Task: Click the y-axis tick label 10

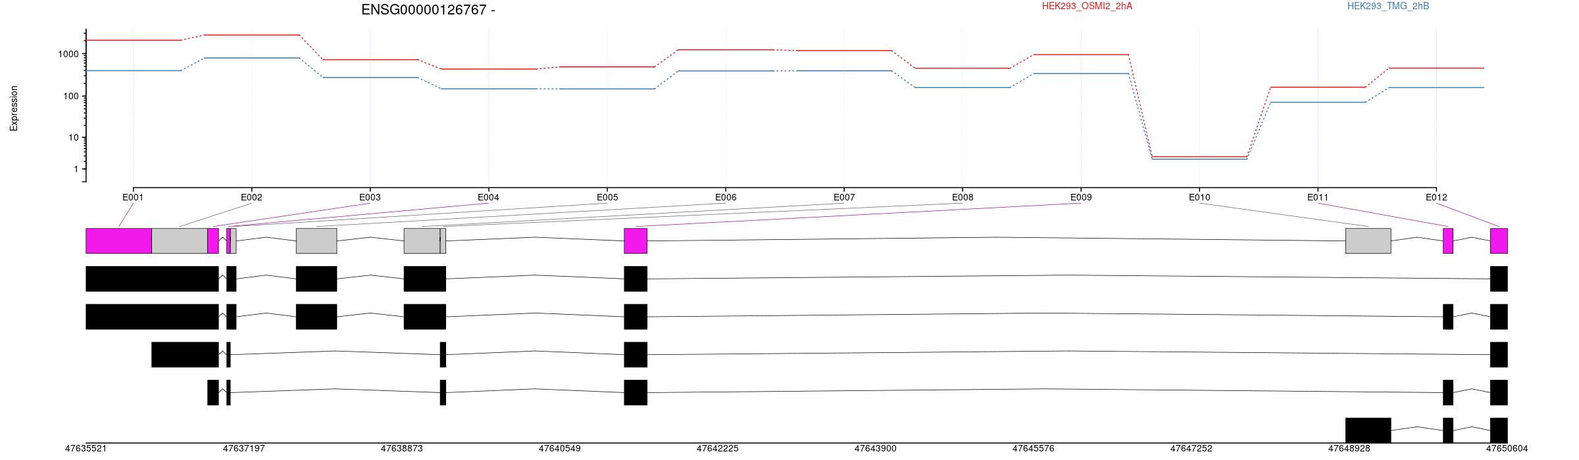Action: tap(73, 138)
